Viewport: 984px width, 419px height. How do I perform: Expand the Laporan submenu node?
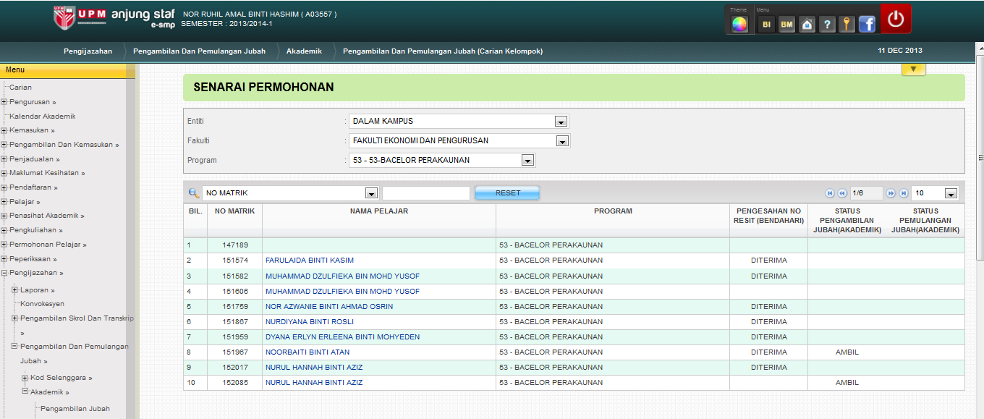click(14, 290)
